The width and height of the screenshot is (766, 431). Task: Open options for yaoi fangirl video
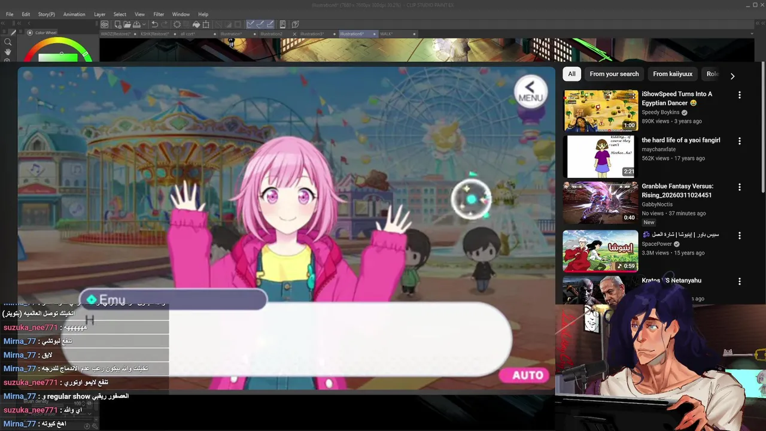(x=739, y=141)
